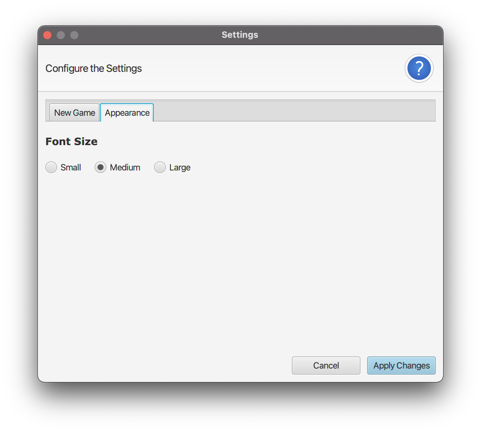Click the selected Medium radio circle
Viewport: 481px width, 432px height.
100,167
